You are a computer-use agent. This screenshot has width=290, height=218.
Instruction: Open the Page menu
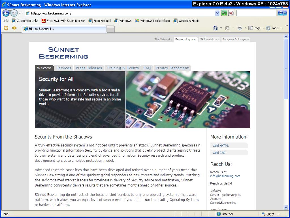256,28
